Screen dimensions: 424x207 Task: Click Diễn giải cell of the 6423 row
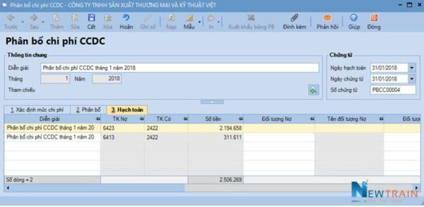coord(52,128)
